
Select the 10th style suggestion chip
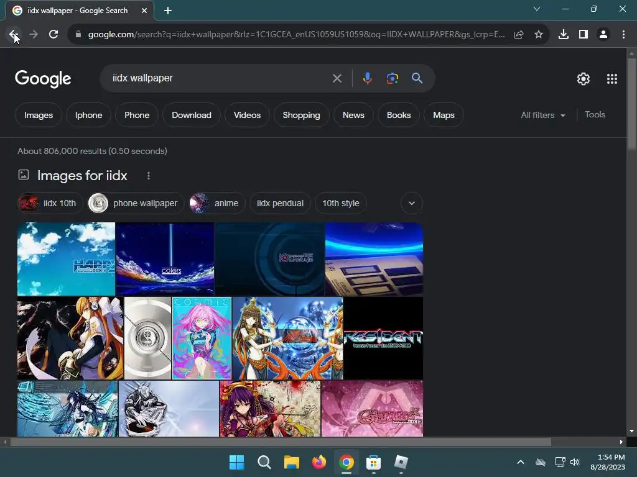(x=341, y=203)
